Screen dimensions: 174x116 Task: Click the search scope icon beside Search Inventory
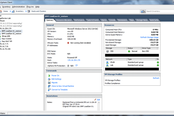click(x=143, y=11)
